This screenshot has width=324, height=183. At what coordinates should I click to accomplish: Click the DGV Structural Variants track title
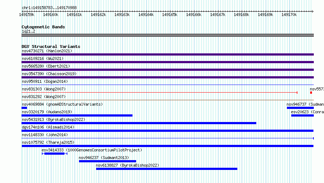point(51,46)
